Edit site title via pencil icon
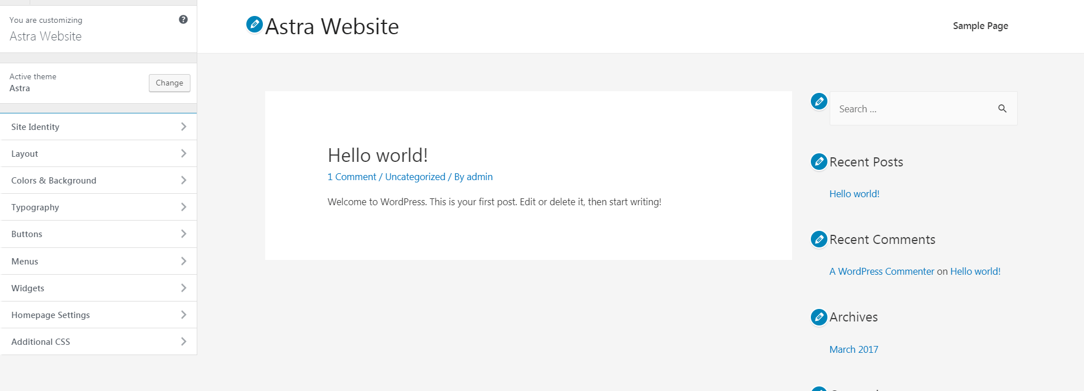Image resolution: width=1084 pixels, height=391 pixels. (254, 25)
